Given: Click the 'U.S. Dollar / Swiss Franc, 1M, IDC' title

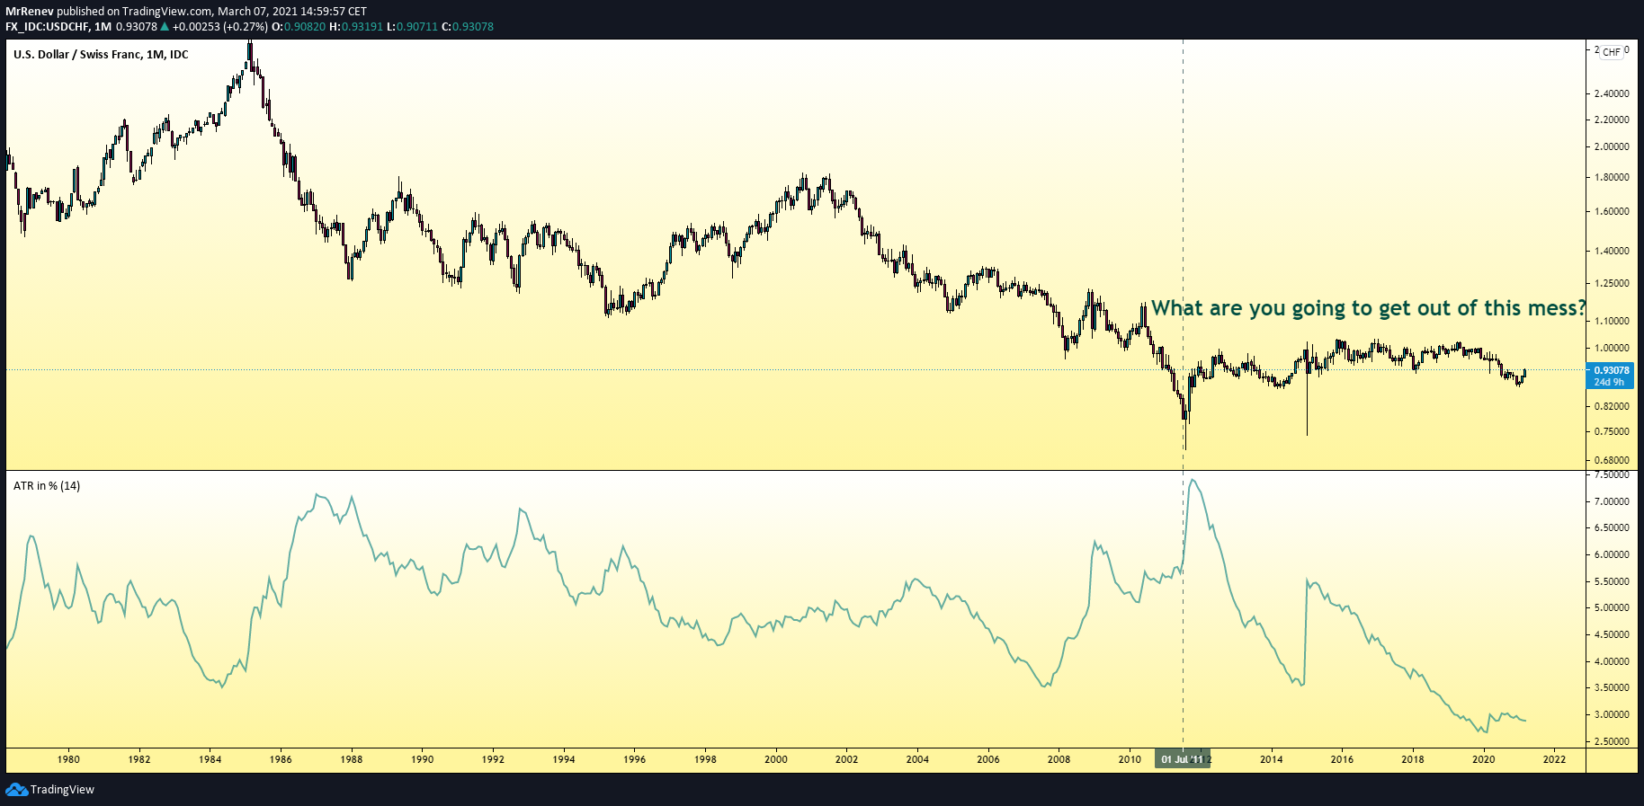Looking at the screenshot, I should [x=101, y=55].
